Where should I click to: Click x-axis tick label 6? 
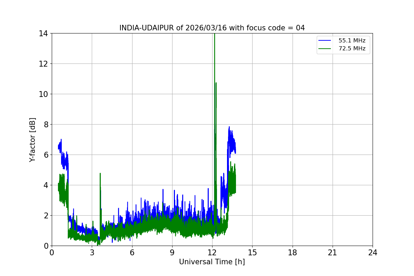click(x=132, y=253)
